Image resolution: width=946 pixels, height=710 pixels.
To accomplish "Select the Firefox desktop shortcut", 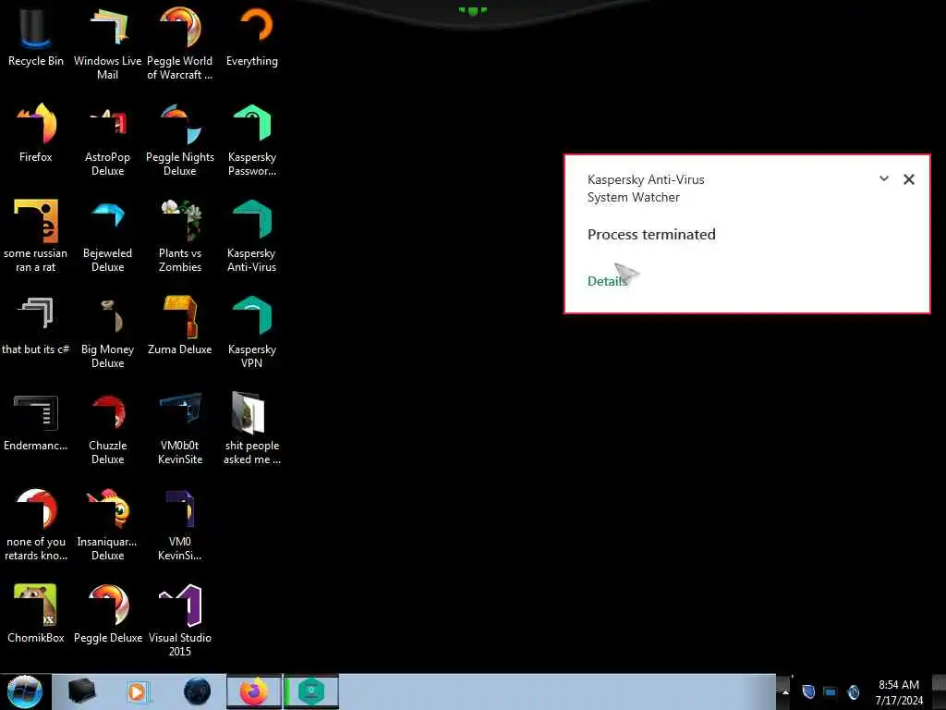I will (x=36, y=133).
